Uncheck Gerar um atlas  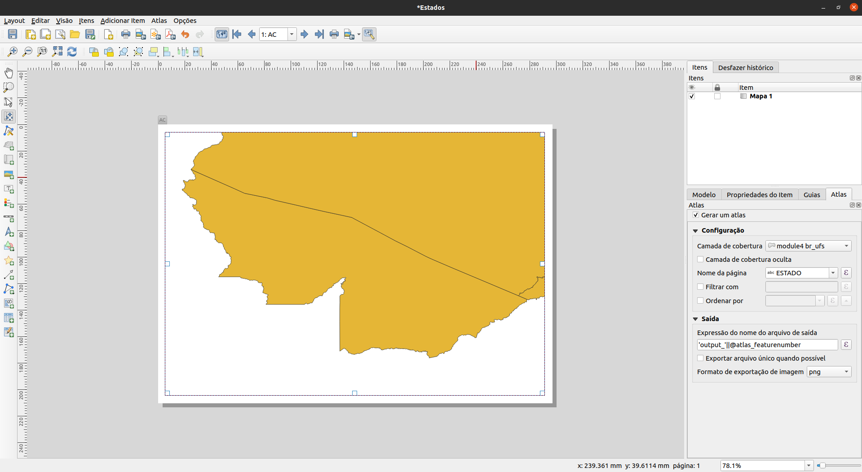point(696,215)
